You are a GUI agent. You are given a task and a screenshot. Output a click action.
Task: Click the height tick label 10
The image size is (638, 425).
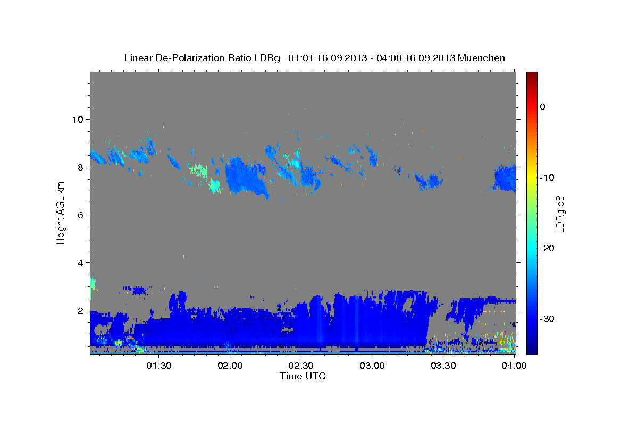(x=79, y=119)
